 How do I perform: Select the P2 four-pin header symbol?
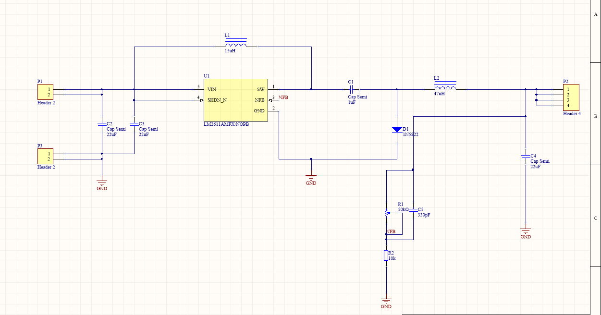point(572,97)
